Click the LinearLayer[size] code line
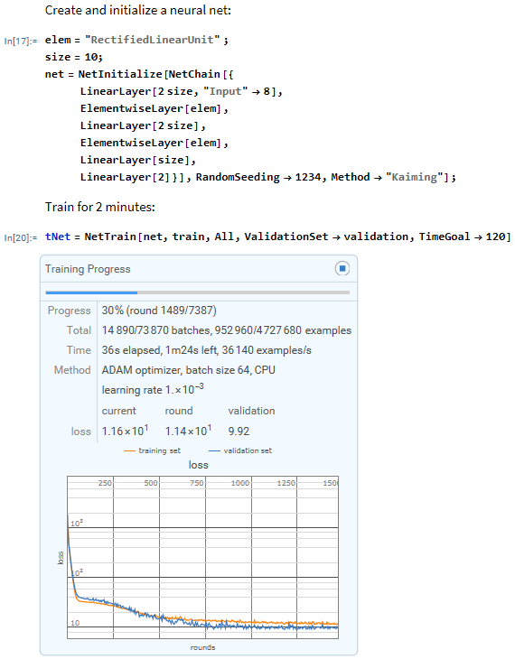The width and height of the screenshot is (515, 659). tap(138, 160)
